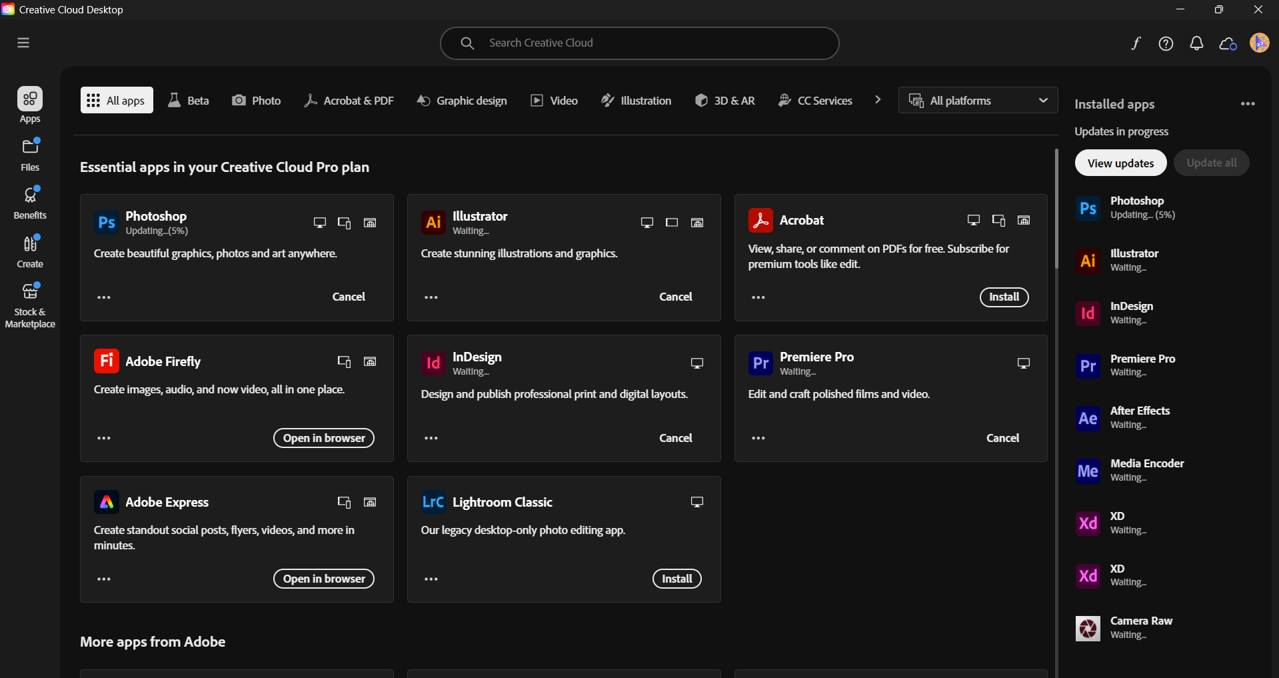This screenshot has height=678, width=1279.
Task: Click the Lightroom Classic app icon
Action: coord(433,502)
